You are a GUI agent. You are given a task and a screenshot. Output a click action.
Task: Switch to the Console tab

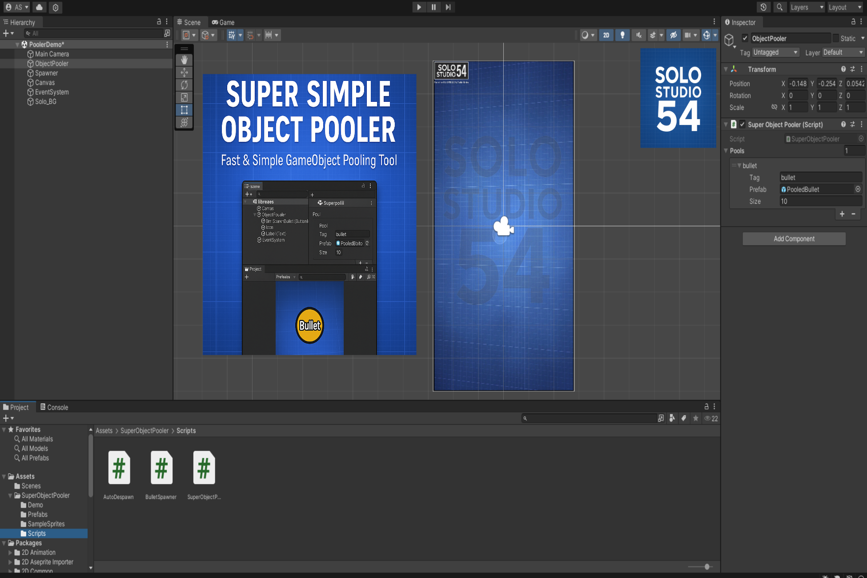click(54, 407)
